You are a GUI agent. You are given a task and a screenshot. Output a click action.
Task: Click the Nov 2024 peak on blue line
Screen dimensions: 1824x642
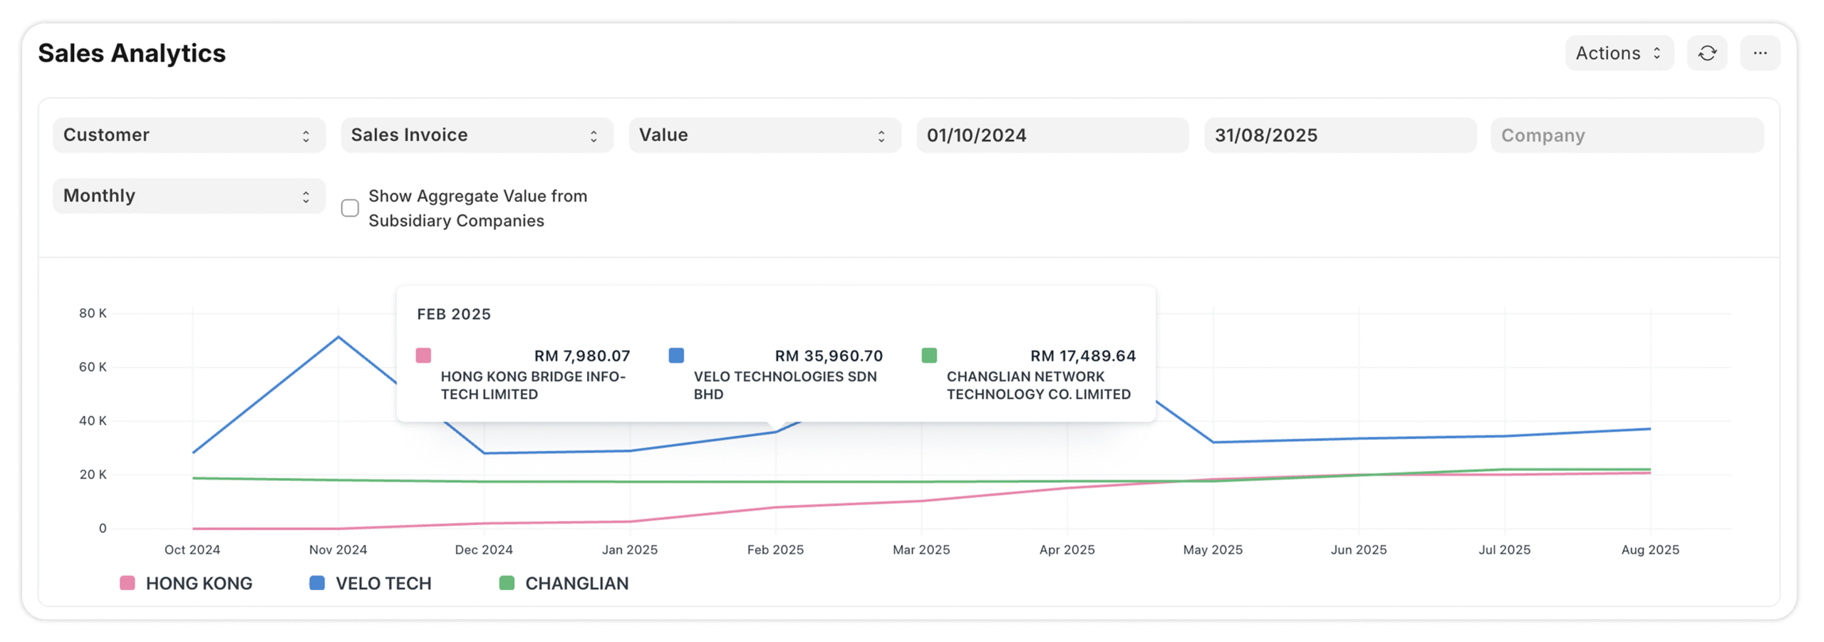(x=338, y=337)
